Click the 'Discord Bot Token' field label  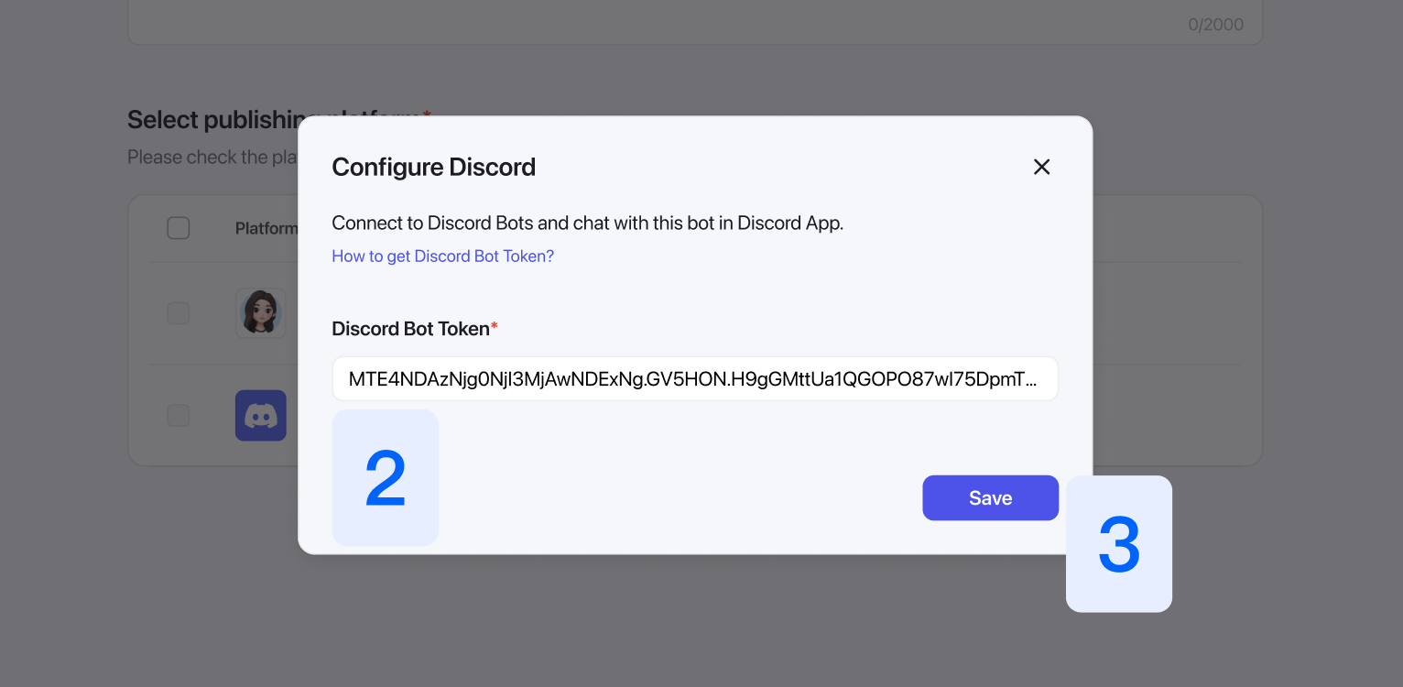point(410,329)
